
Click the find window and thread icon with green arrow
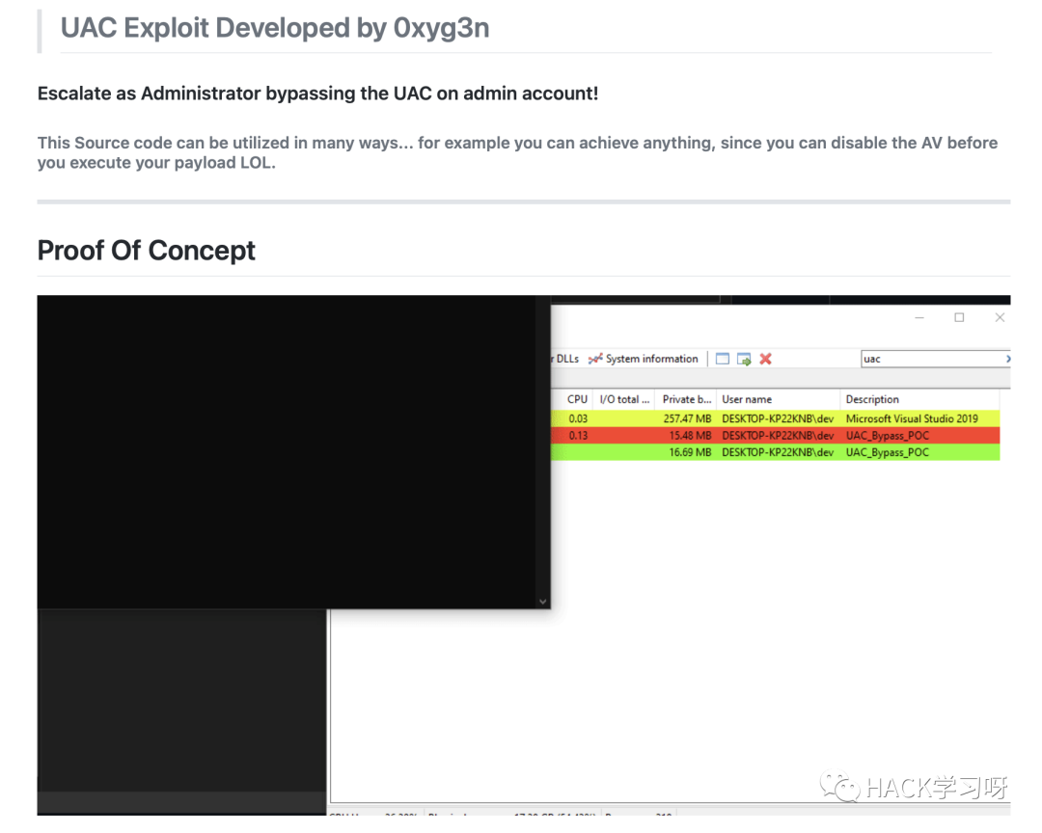point(744,360)
